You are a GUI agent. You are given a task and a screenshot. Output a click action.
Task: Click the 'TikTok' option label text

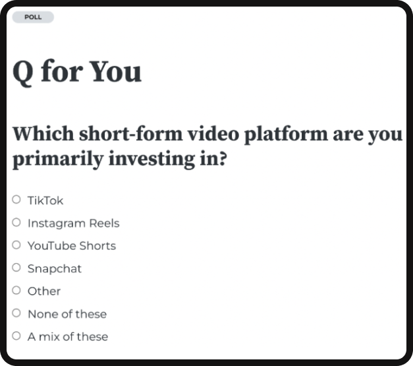pos(45,200)
